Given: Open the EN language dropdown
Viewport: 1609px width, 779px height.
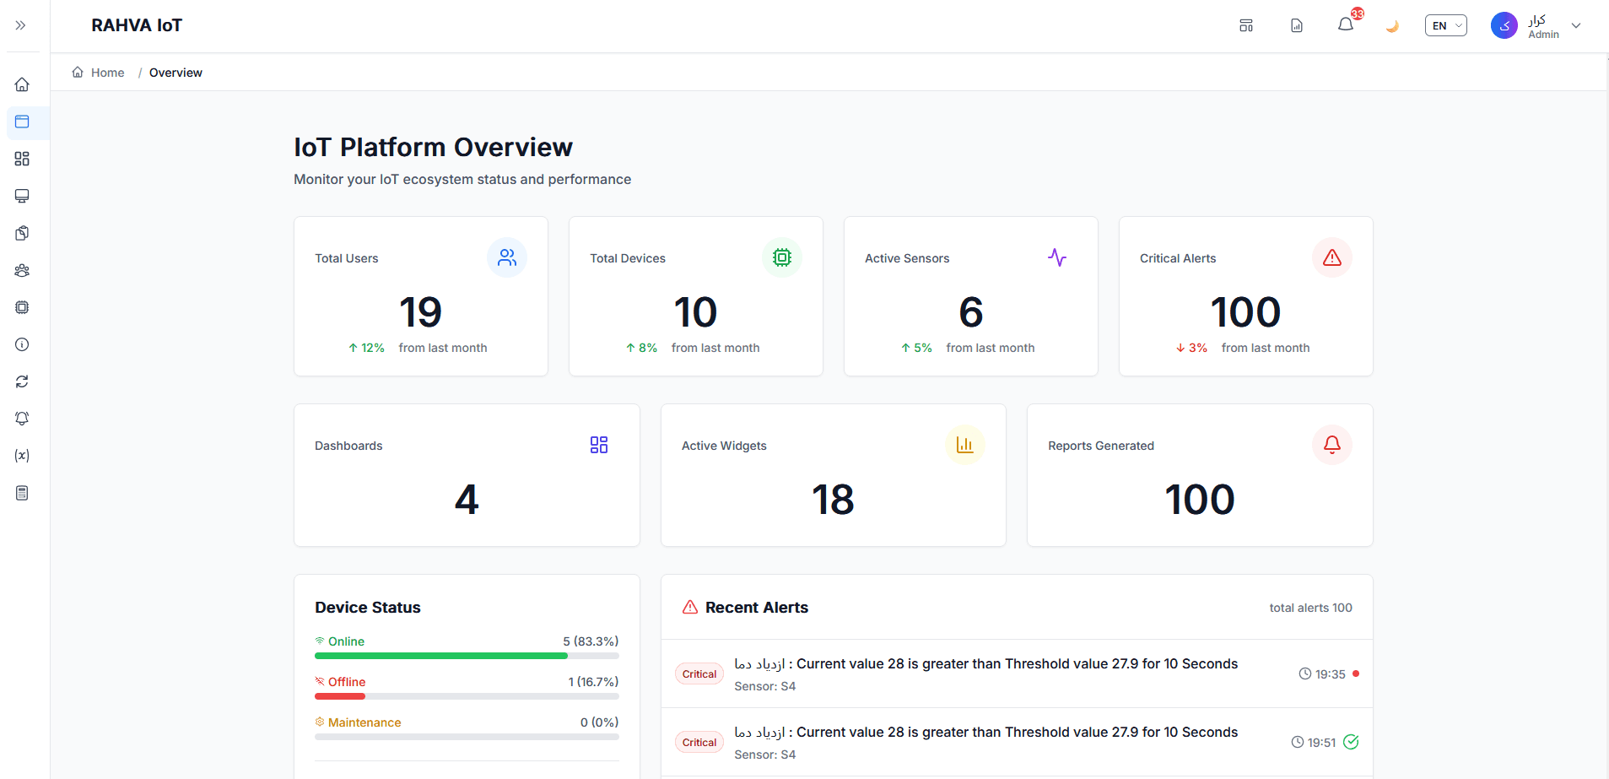Looking at the screenshot, I should (1445, 25).
